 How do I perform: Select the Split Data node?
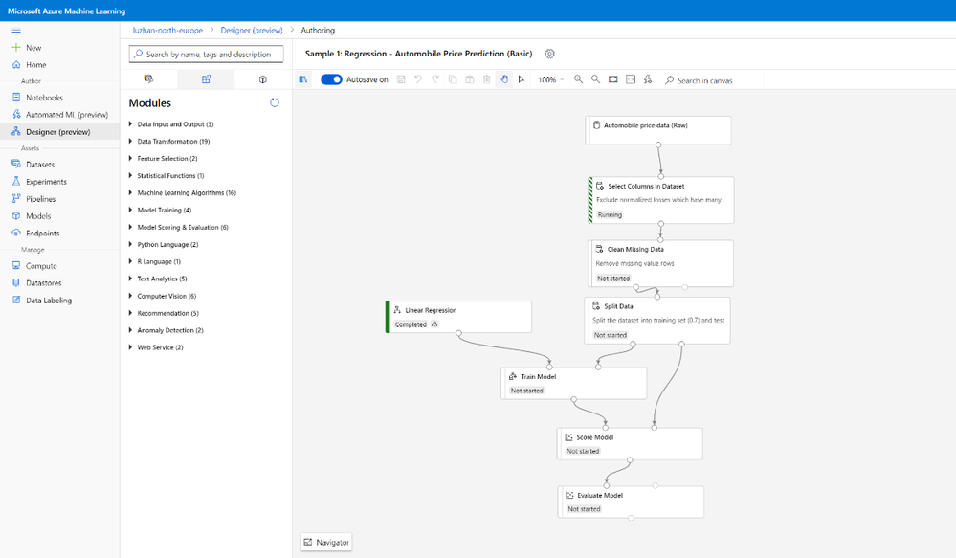(657, 321)
